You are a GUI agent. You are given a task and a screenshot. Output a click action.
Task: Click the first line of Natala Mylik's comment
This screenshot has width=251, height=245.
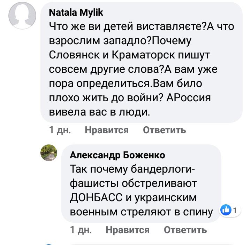(141, 26)
